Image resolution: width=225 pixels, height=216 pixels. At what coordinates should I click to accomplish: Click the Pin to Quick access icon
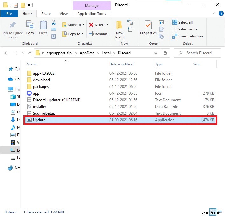tap(12, 25)
